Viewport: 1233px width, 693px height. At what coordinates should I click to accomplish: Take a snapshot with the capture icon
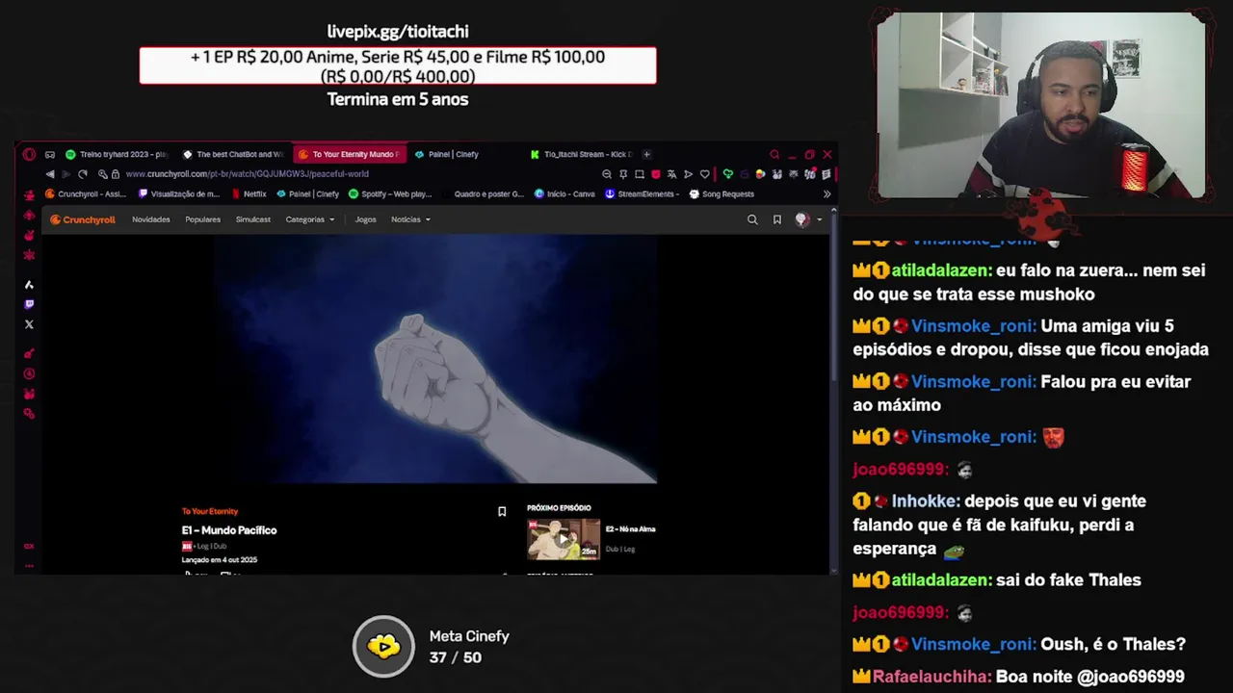(x=640, y=174)
